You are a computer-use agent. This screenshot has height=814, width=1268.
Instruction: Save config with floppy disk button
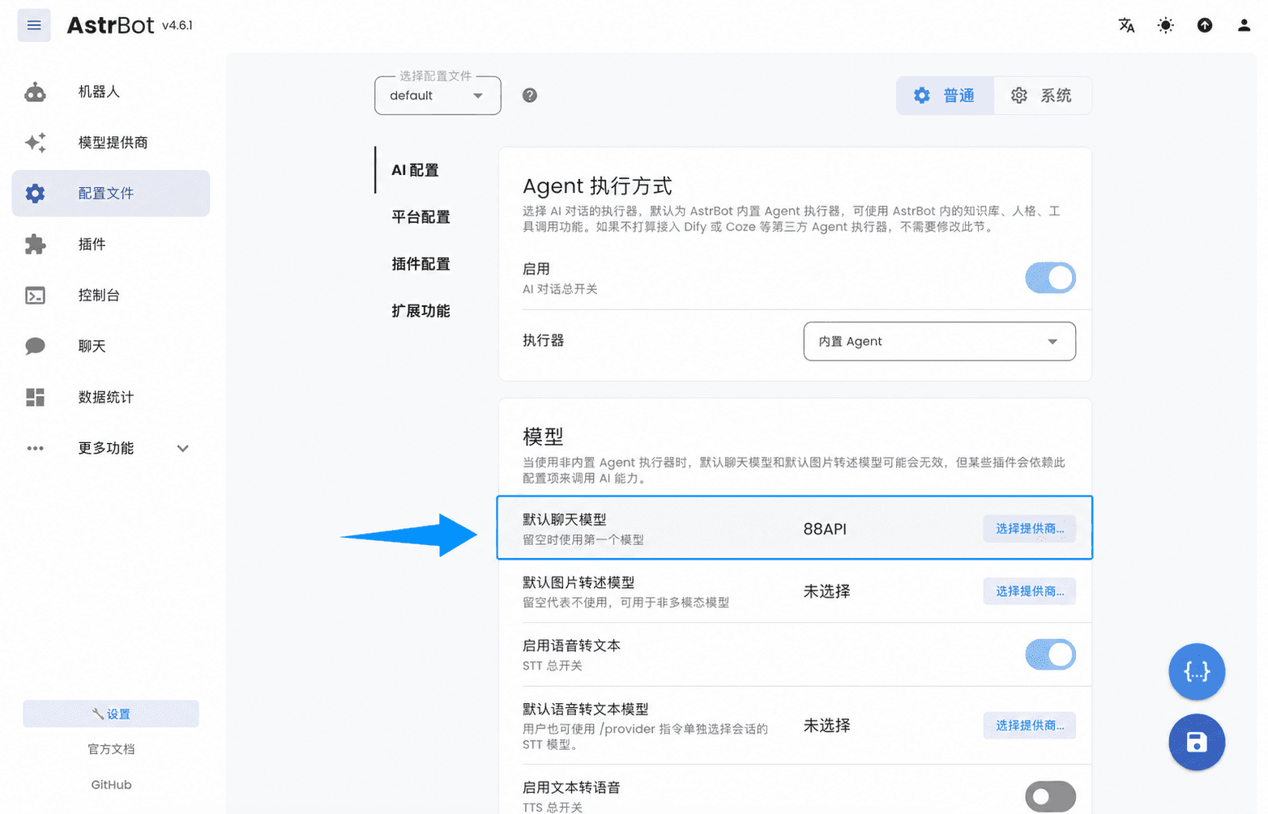coord(1197,742)
